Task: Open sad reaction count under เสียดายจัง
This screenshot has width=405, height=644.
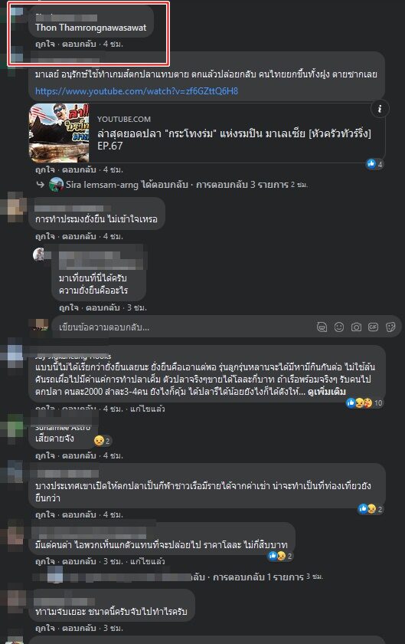Action: [102, 441]
